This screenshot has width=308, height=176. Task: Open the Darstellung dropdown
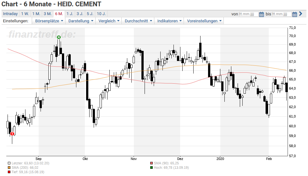click(x=81, y=21)
